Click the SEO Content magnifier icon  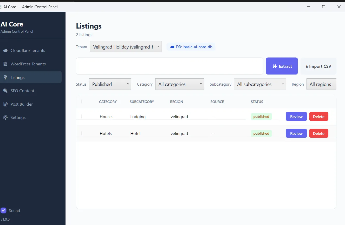tap(5, 91)
